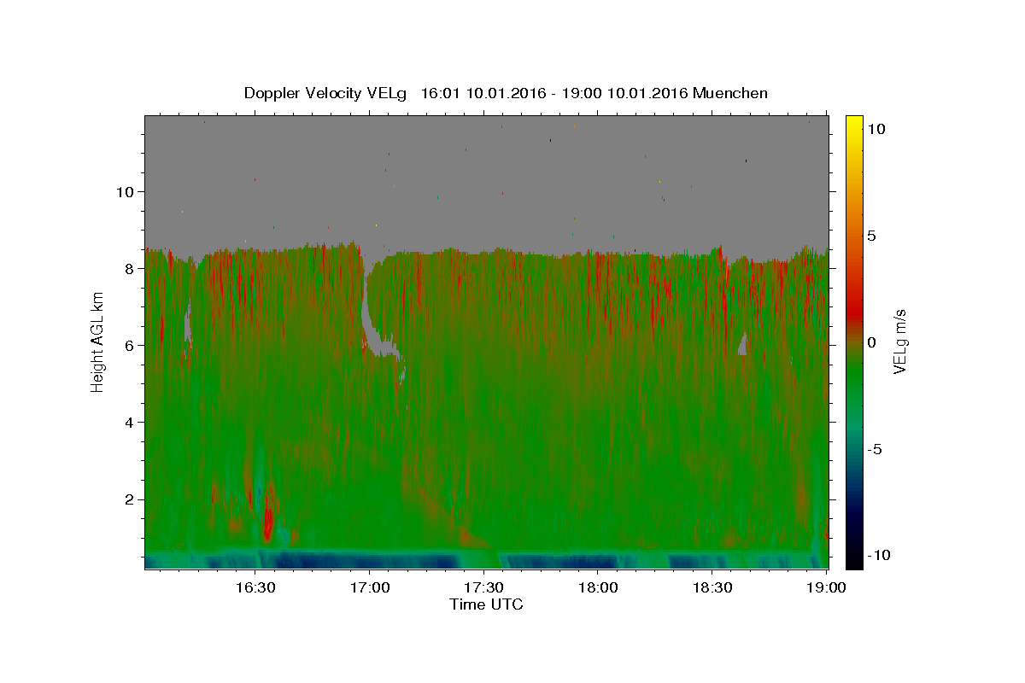Click the 18:30 time axis label
The height and width of the screenshot is (683, 1025).
point(712,588)
